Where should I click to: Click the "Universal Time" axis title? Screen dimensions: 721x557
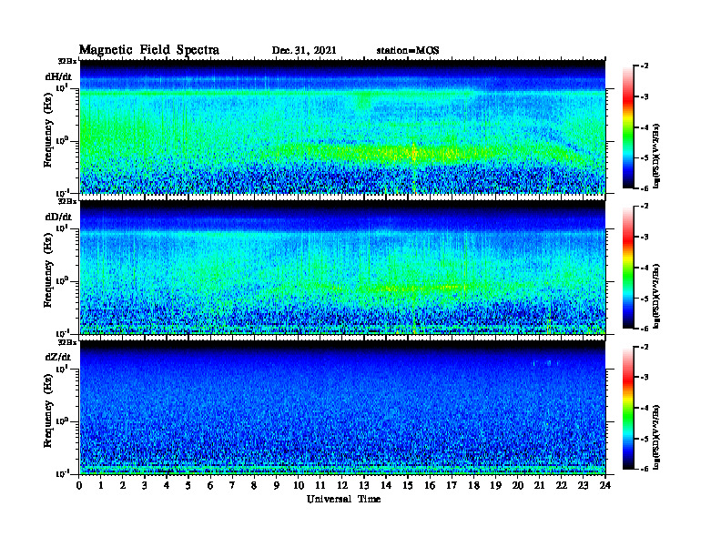click(343, 499)
